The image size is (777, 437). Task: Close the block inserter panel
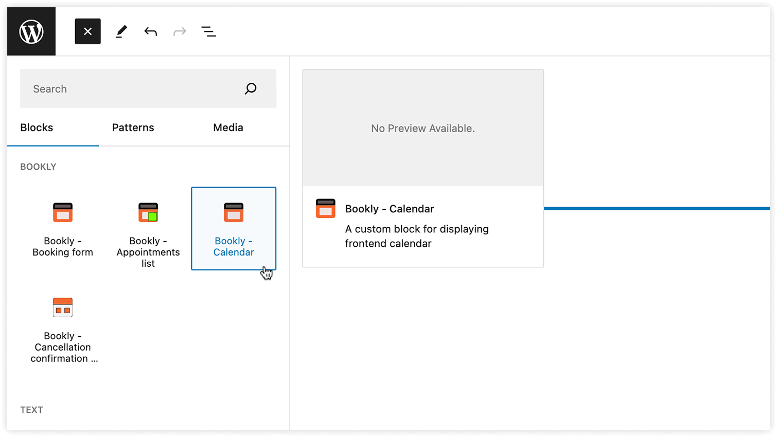click(87, 31)
